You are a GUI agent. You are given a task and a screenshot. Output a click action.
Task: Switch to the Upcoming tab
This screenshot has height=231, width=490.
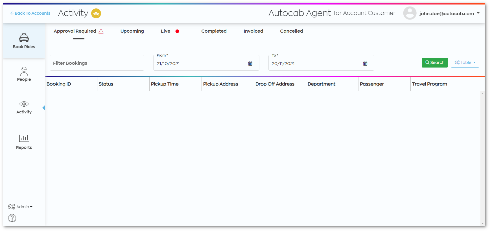click(132, 31)
